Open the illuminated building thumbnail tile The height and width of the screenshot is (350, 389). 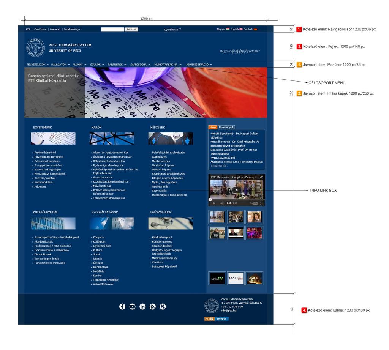254,278
